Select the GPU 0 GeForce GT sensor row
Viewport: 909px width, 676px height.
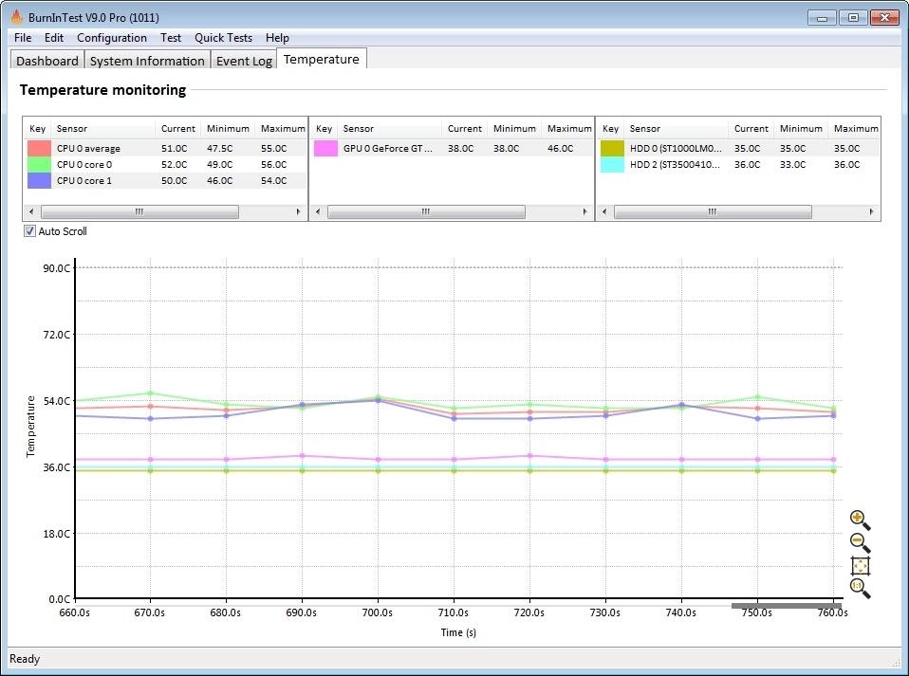tap(453, 148)
